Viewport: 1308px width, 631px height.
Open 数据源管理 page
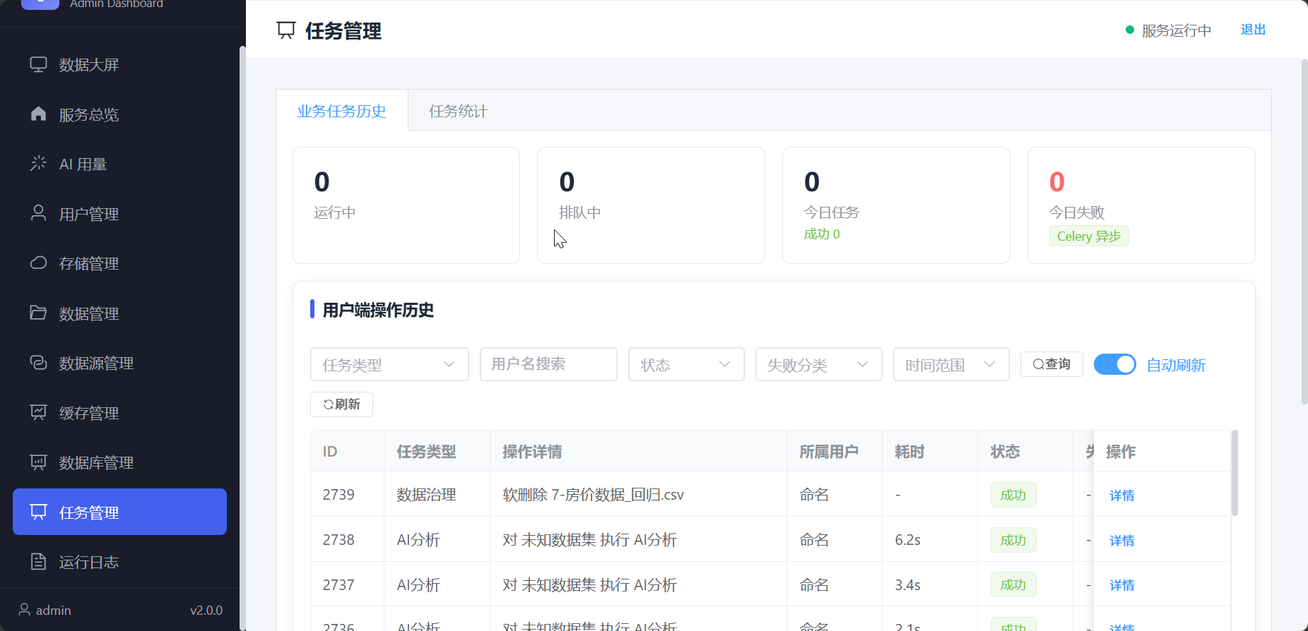pyautogui.click(x=119, y=363)
